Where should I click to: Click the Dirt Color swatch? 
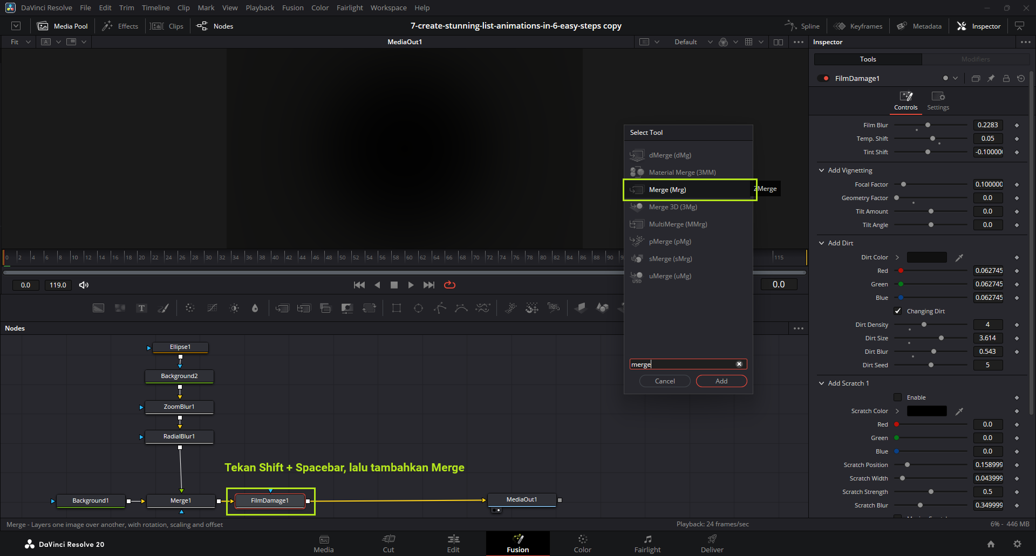(926, 258)
